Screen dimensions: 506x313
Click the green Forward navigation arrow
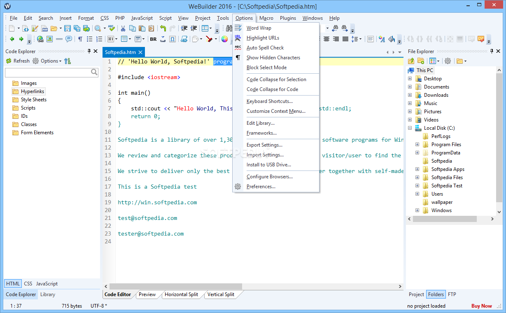point(21,39)
